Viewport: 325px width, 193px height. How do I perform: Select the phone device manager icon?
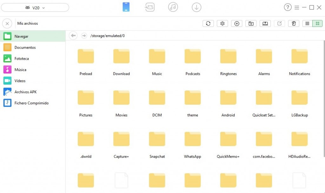point(126,7)
